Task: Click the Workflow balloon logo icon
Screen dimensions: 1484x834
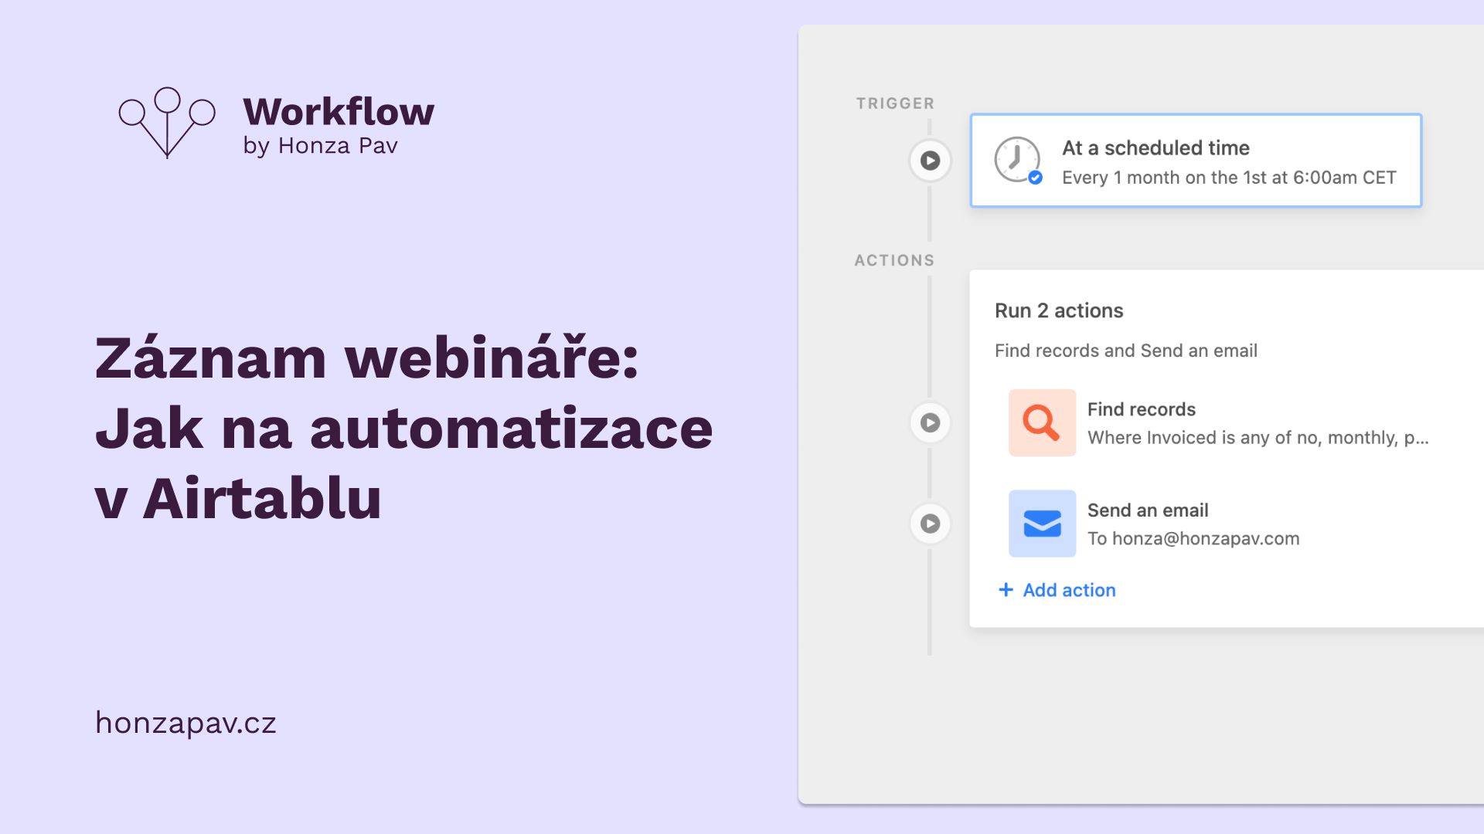Action: pos(167,123)
